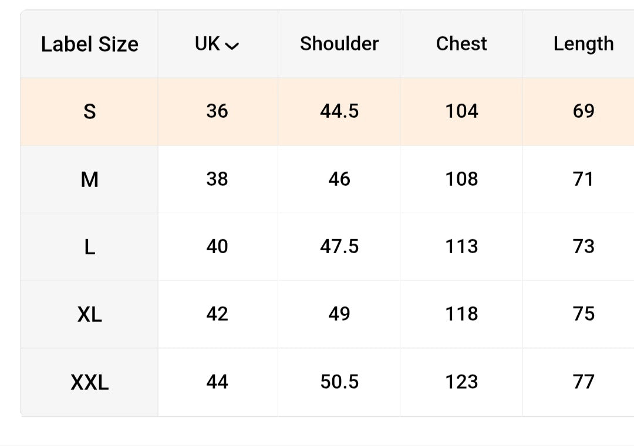Click the chest value 118
The image size is (634, 446).
461,314
